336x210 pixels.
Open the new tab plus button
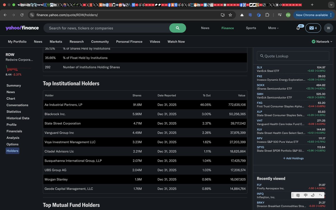coord(312,5)
